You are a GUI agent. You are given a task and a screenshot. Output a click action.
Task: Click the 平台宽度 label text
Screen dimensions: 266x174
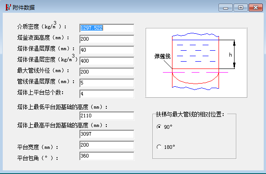(x=38, y=147)
